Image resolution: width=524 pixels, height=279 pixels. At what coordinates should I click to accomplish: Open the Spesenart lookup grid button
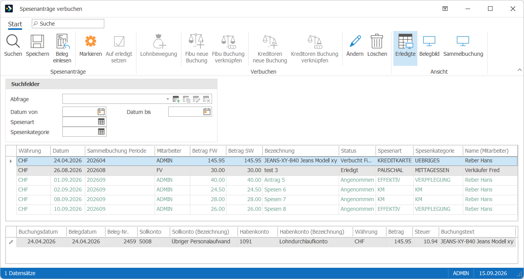101,122
